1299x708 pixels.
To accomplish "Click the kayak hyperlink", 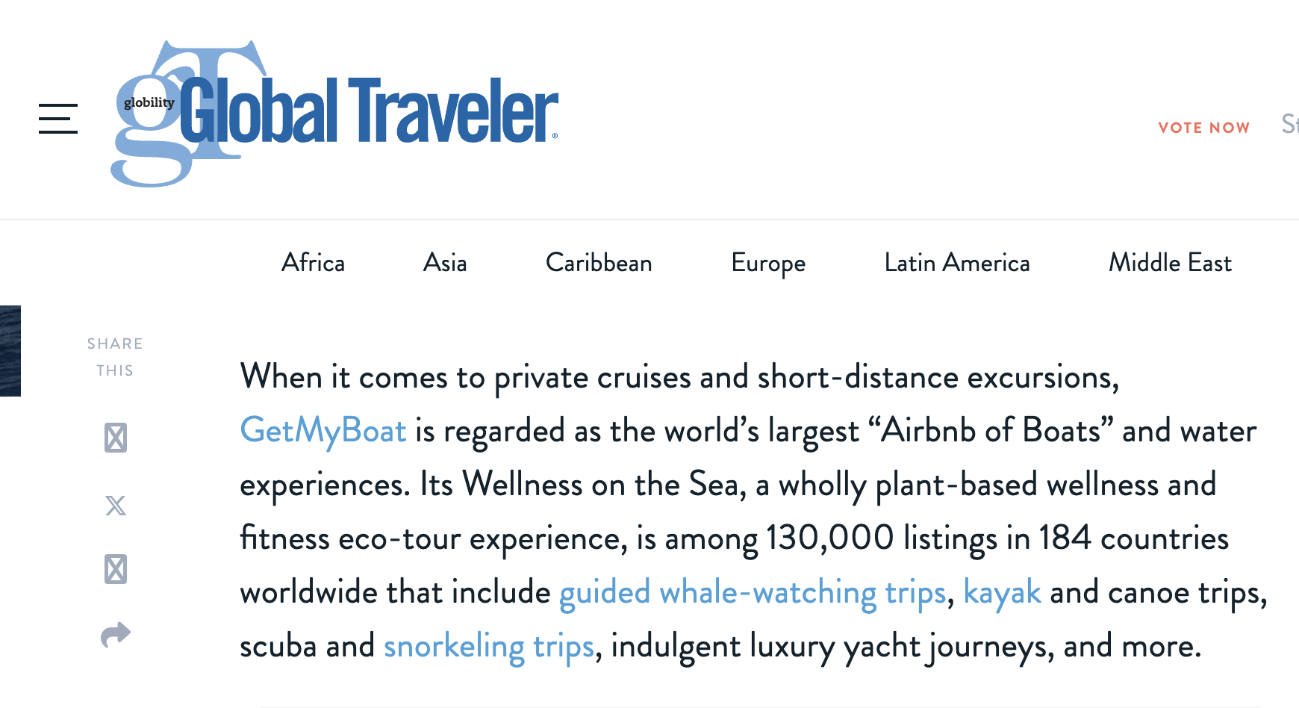I will [x=1002, y=592].
